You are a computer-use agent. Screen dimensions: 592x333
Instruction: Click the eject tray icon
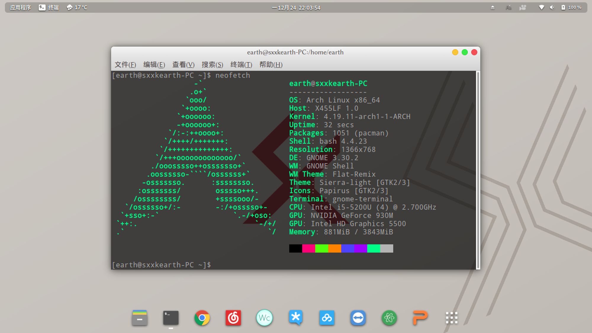click(x=493, y=7)
